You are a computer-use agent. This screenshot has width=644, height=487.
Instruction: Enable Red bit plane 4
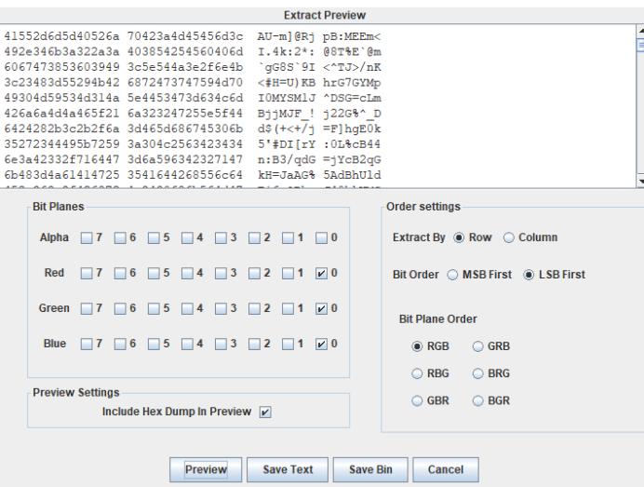click(x=187, y=273)
